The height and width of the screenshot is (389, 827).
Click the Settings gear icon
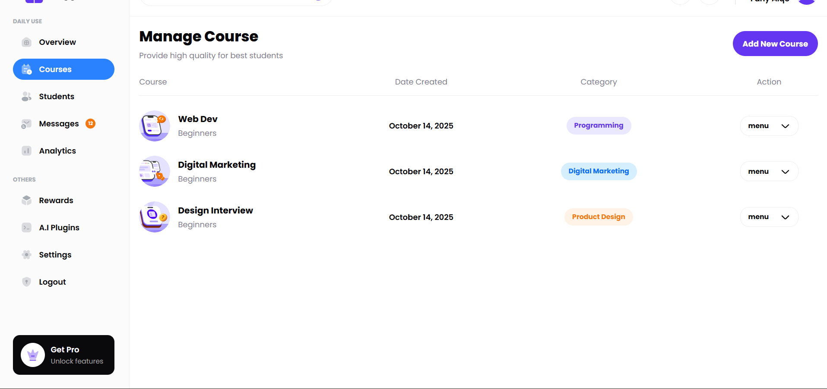click(26, 255)
